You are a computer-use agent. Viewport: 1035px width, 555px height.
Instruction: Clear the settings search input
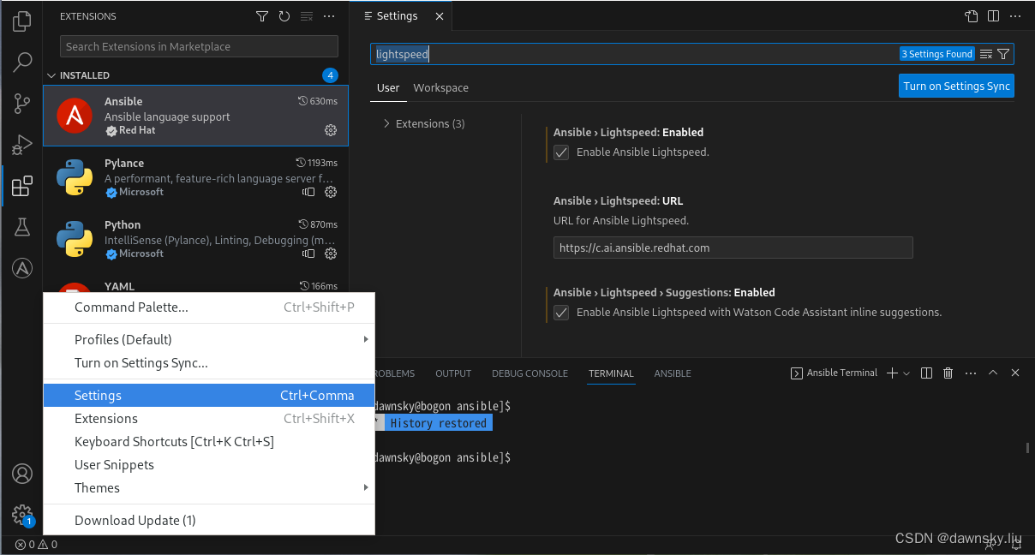click(986, 54)
